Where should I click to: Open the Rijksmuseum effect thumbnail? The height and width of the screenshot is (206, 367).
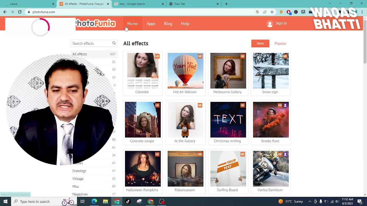point(186,171)
